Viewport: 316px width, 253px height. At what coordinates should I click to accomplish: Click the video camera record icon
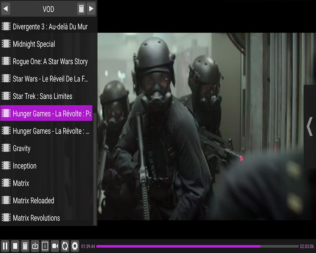(x=55, y=246)
